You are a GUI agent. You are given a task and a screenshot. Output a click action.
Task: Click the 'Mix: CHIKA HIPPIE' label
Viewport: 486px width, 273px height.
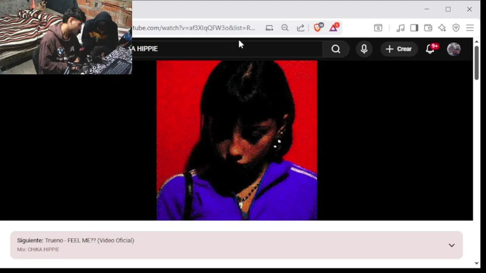[x=38, y=249]
